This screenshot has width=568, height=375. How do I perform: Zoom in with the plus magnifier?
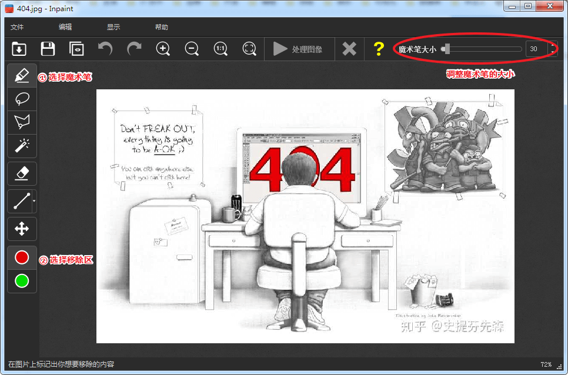pos(163,49)
